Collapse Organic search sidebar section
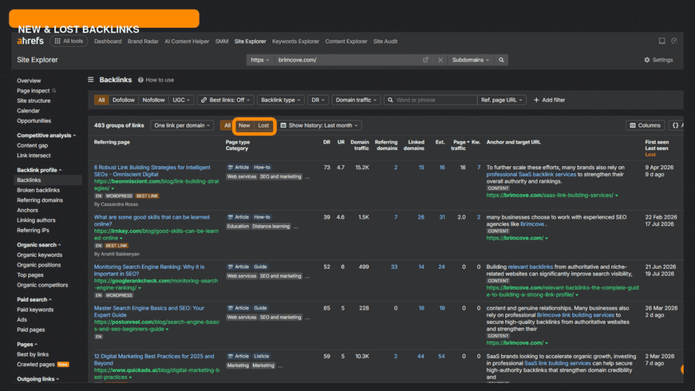The image size is (695, 391). [39, 245]
